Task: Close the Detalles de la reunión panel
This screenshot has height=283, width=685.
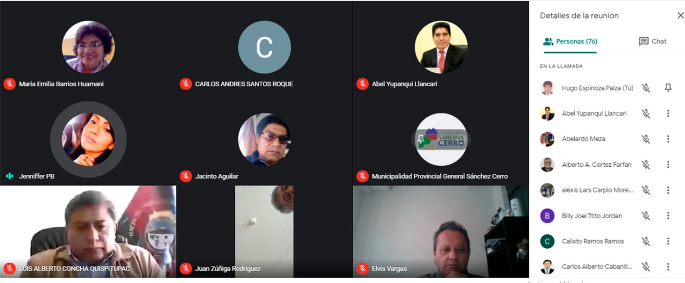Action: (x=680, y=16)
